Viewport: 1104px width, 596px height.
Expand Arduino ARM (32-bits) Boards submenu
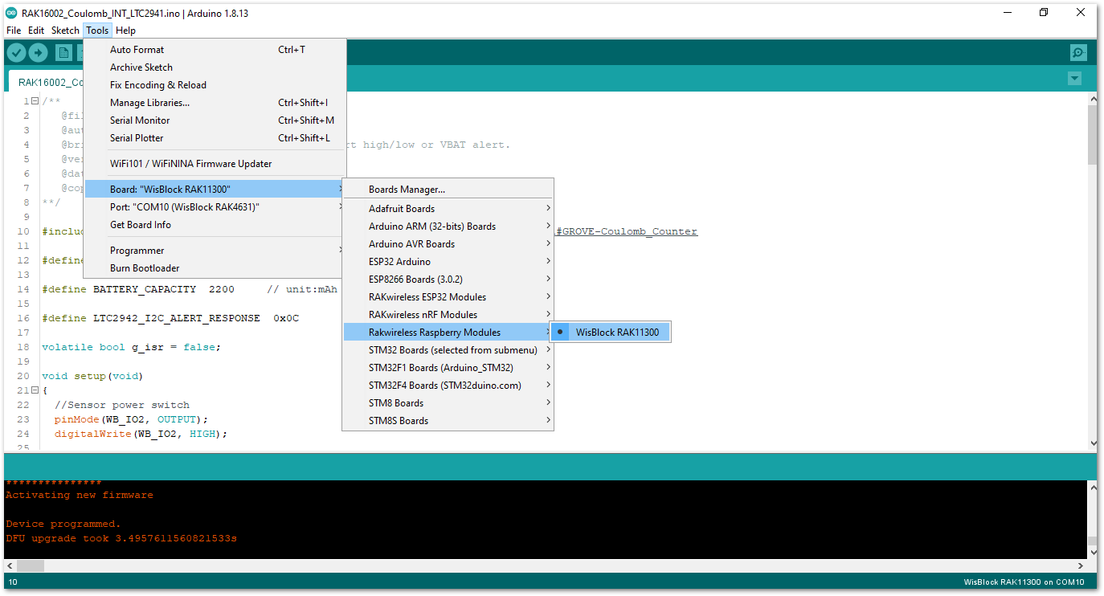[x=448, y=227]
